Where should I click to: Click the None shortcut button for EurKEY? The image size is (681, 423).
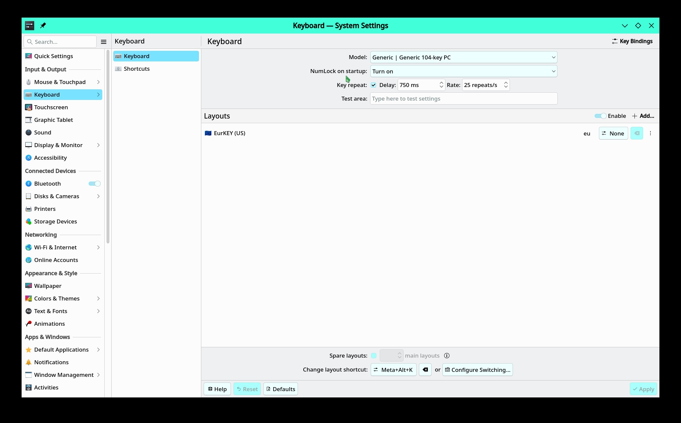pyautogui.click(x=613, y=133)
